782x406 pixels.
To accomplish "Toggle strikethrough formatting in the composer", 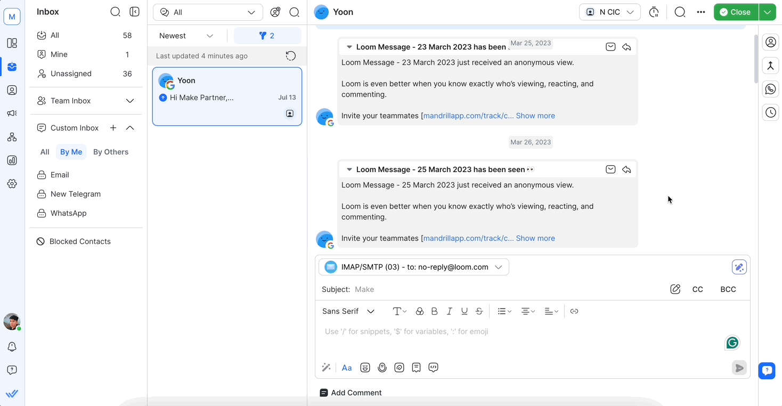I will (x=479, y=311).
